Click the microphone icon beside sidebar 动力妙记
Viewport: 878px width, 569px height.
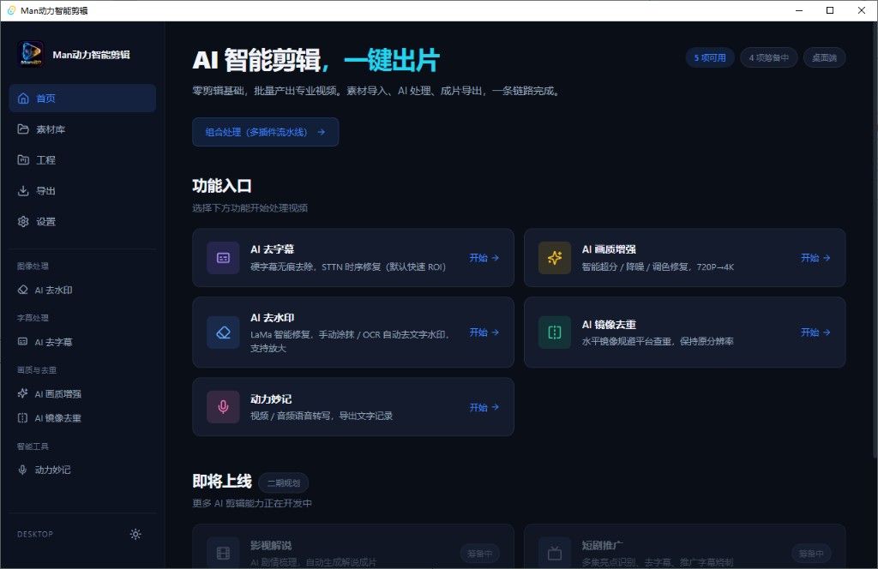point(22,470)
